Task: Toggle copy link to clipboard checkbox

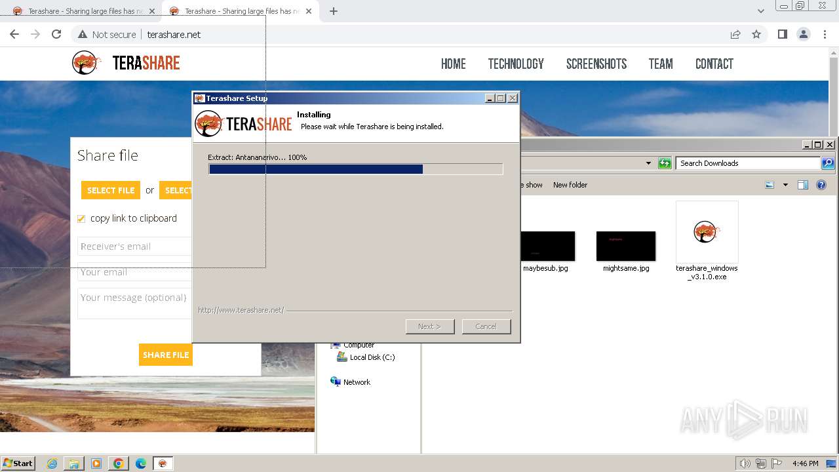Action: [x=81, y=219]
